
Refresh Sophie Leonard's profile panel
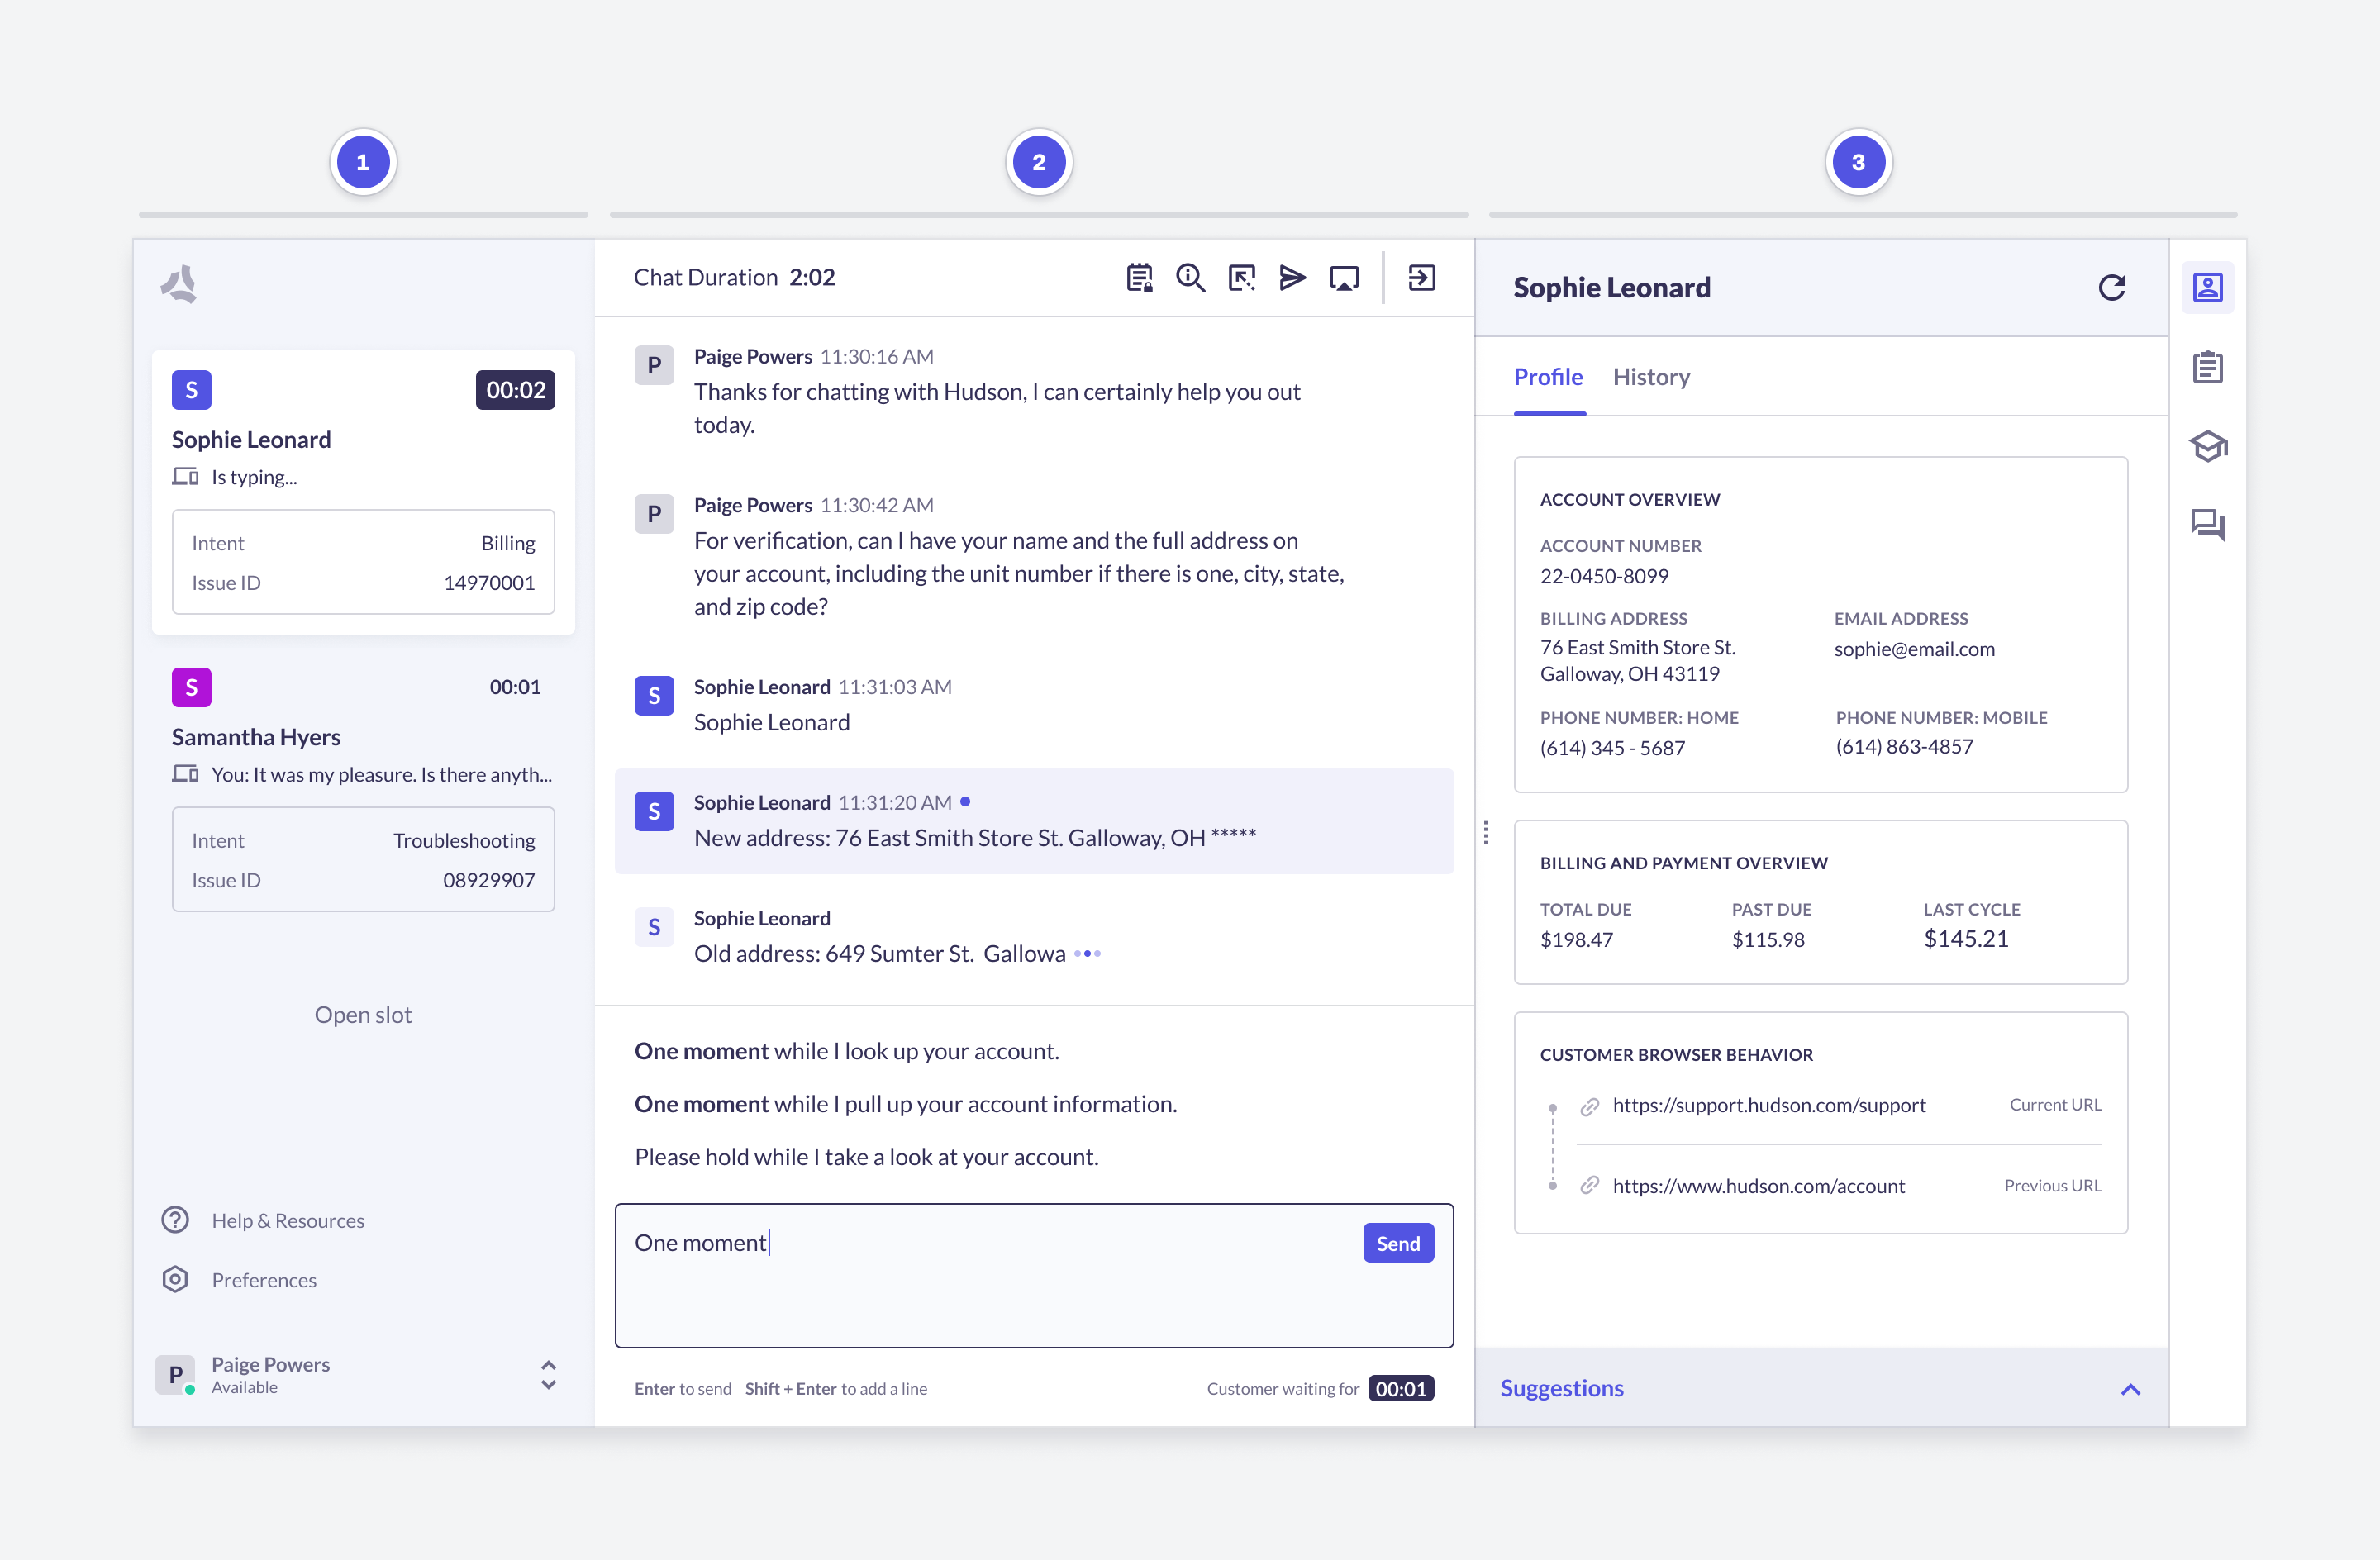coord(2111,288)
